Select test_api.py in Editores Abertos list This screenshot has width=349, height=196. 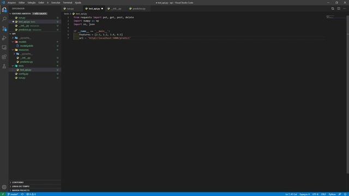point(35,22)
